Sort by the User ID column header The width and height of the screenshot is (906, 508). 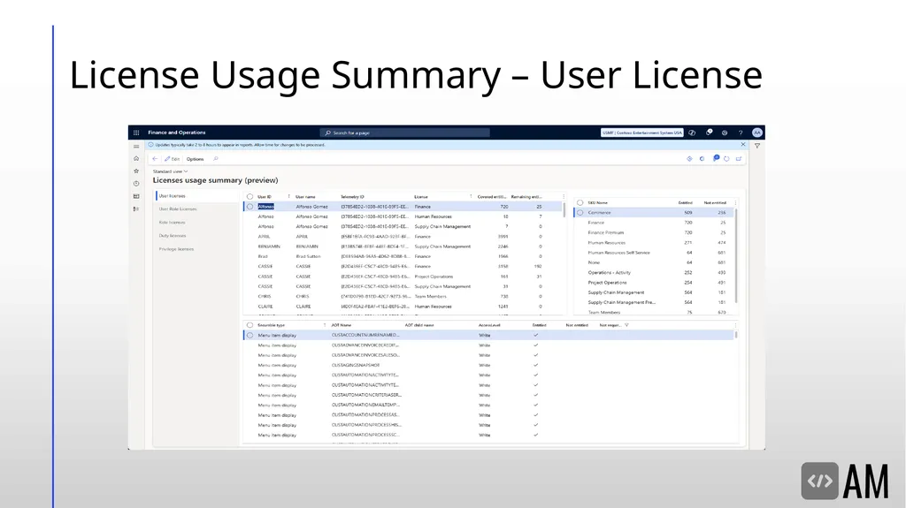coord(264,197)
